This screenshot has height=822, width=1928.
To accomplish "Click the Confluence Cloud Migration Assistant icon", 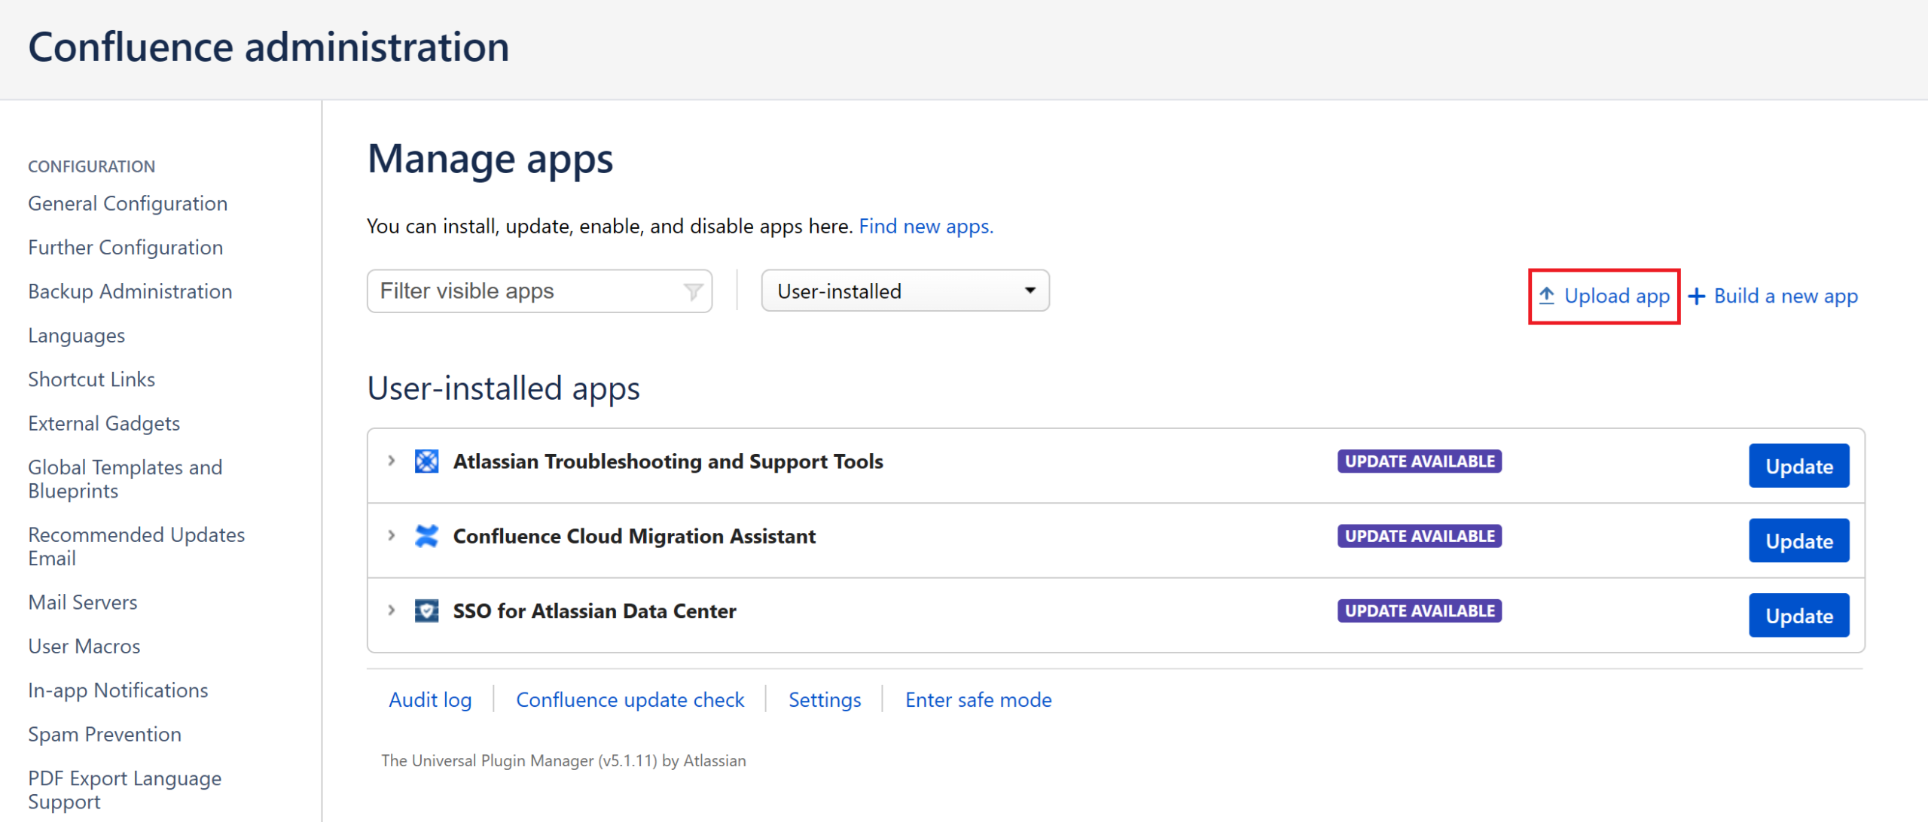I will coord(426,536).
